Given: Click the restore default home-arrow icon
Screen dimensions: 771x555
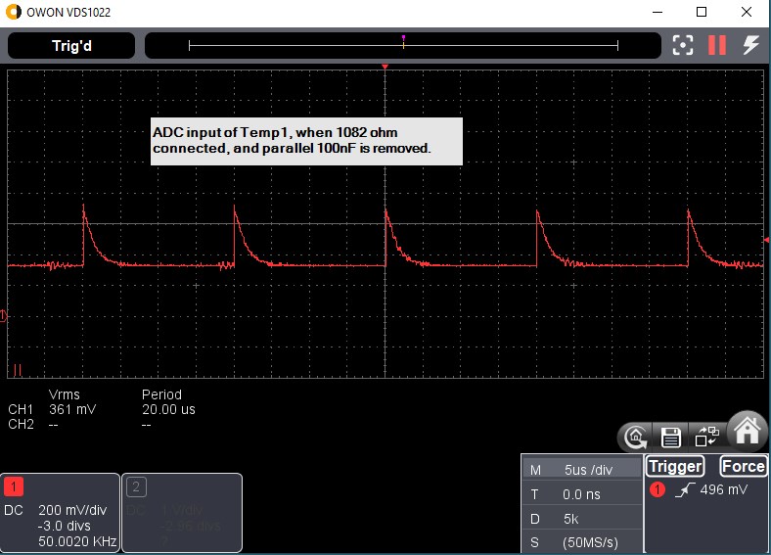Looking at the screenshot, I should [x=637, y=437].
